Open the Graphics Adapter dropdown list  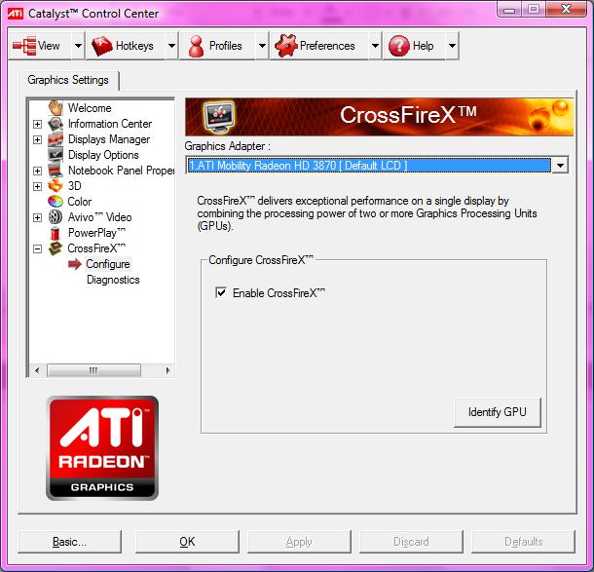click(x=560, y=166)
